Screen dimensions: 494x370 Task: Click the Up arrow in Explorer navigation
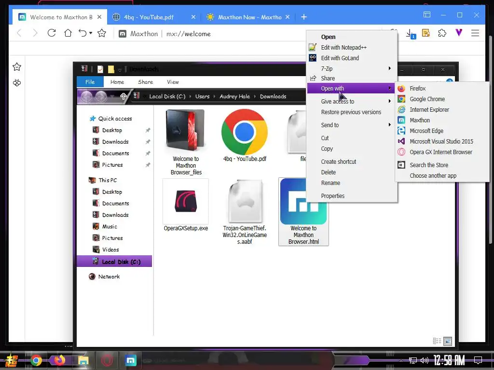click(123, 96)
